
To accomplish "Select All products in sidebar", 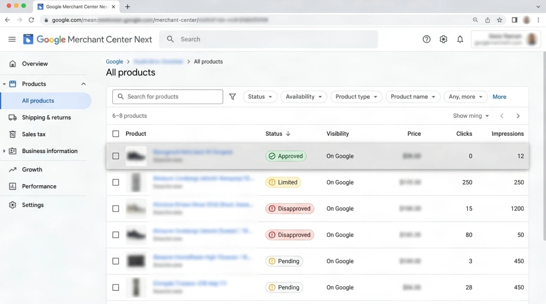I will [x=46, y=101].
